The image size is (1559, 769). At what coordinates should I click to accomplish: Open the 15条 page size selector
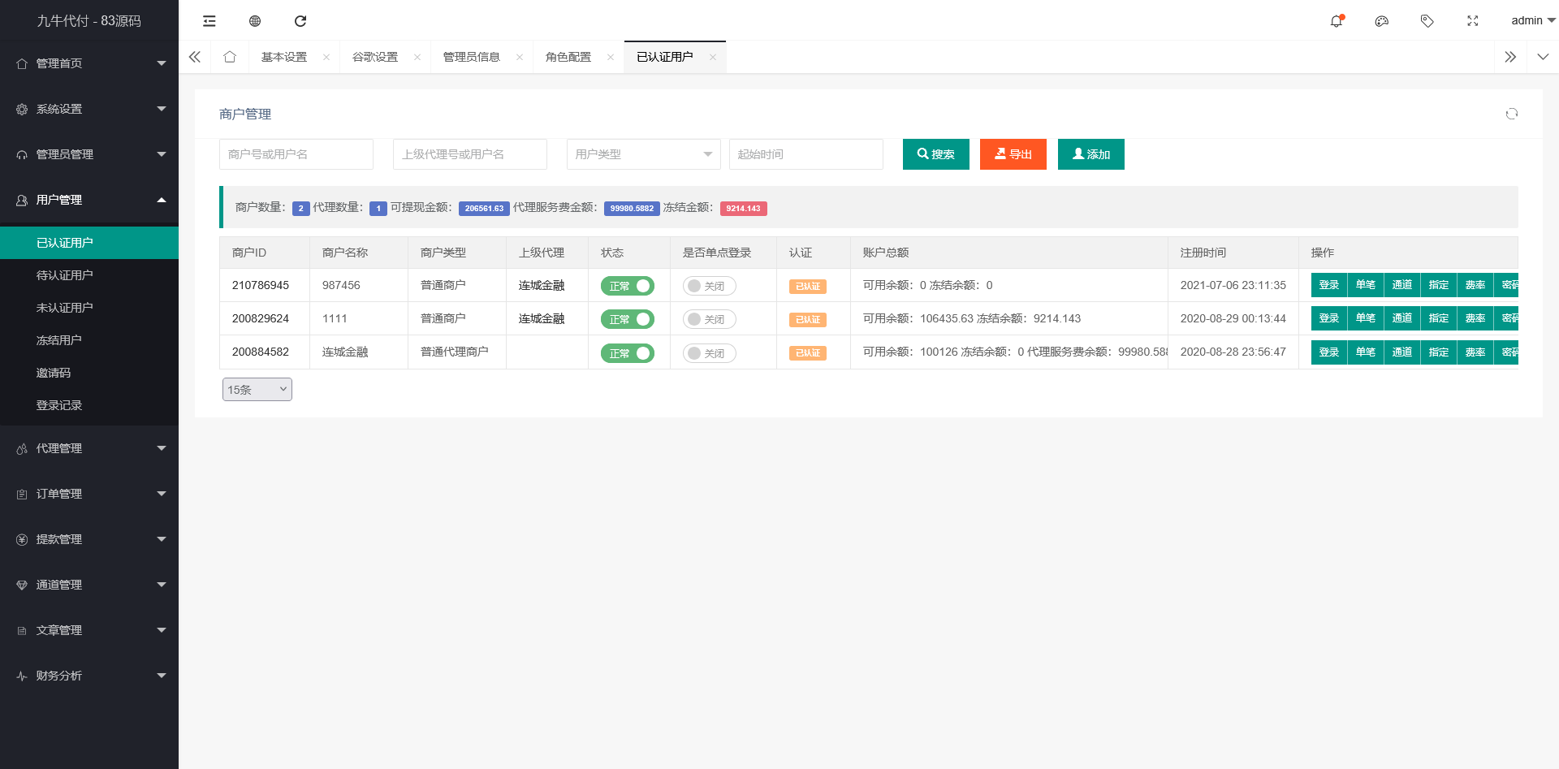tap(257, 390)
